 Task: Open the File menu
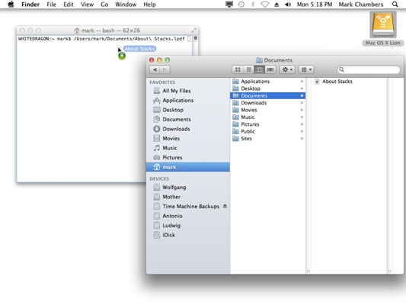51,5
